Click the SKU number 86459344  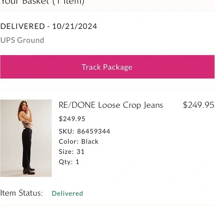(x=93, y=131)
